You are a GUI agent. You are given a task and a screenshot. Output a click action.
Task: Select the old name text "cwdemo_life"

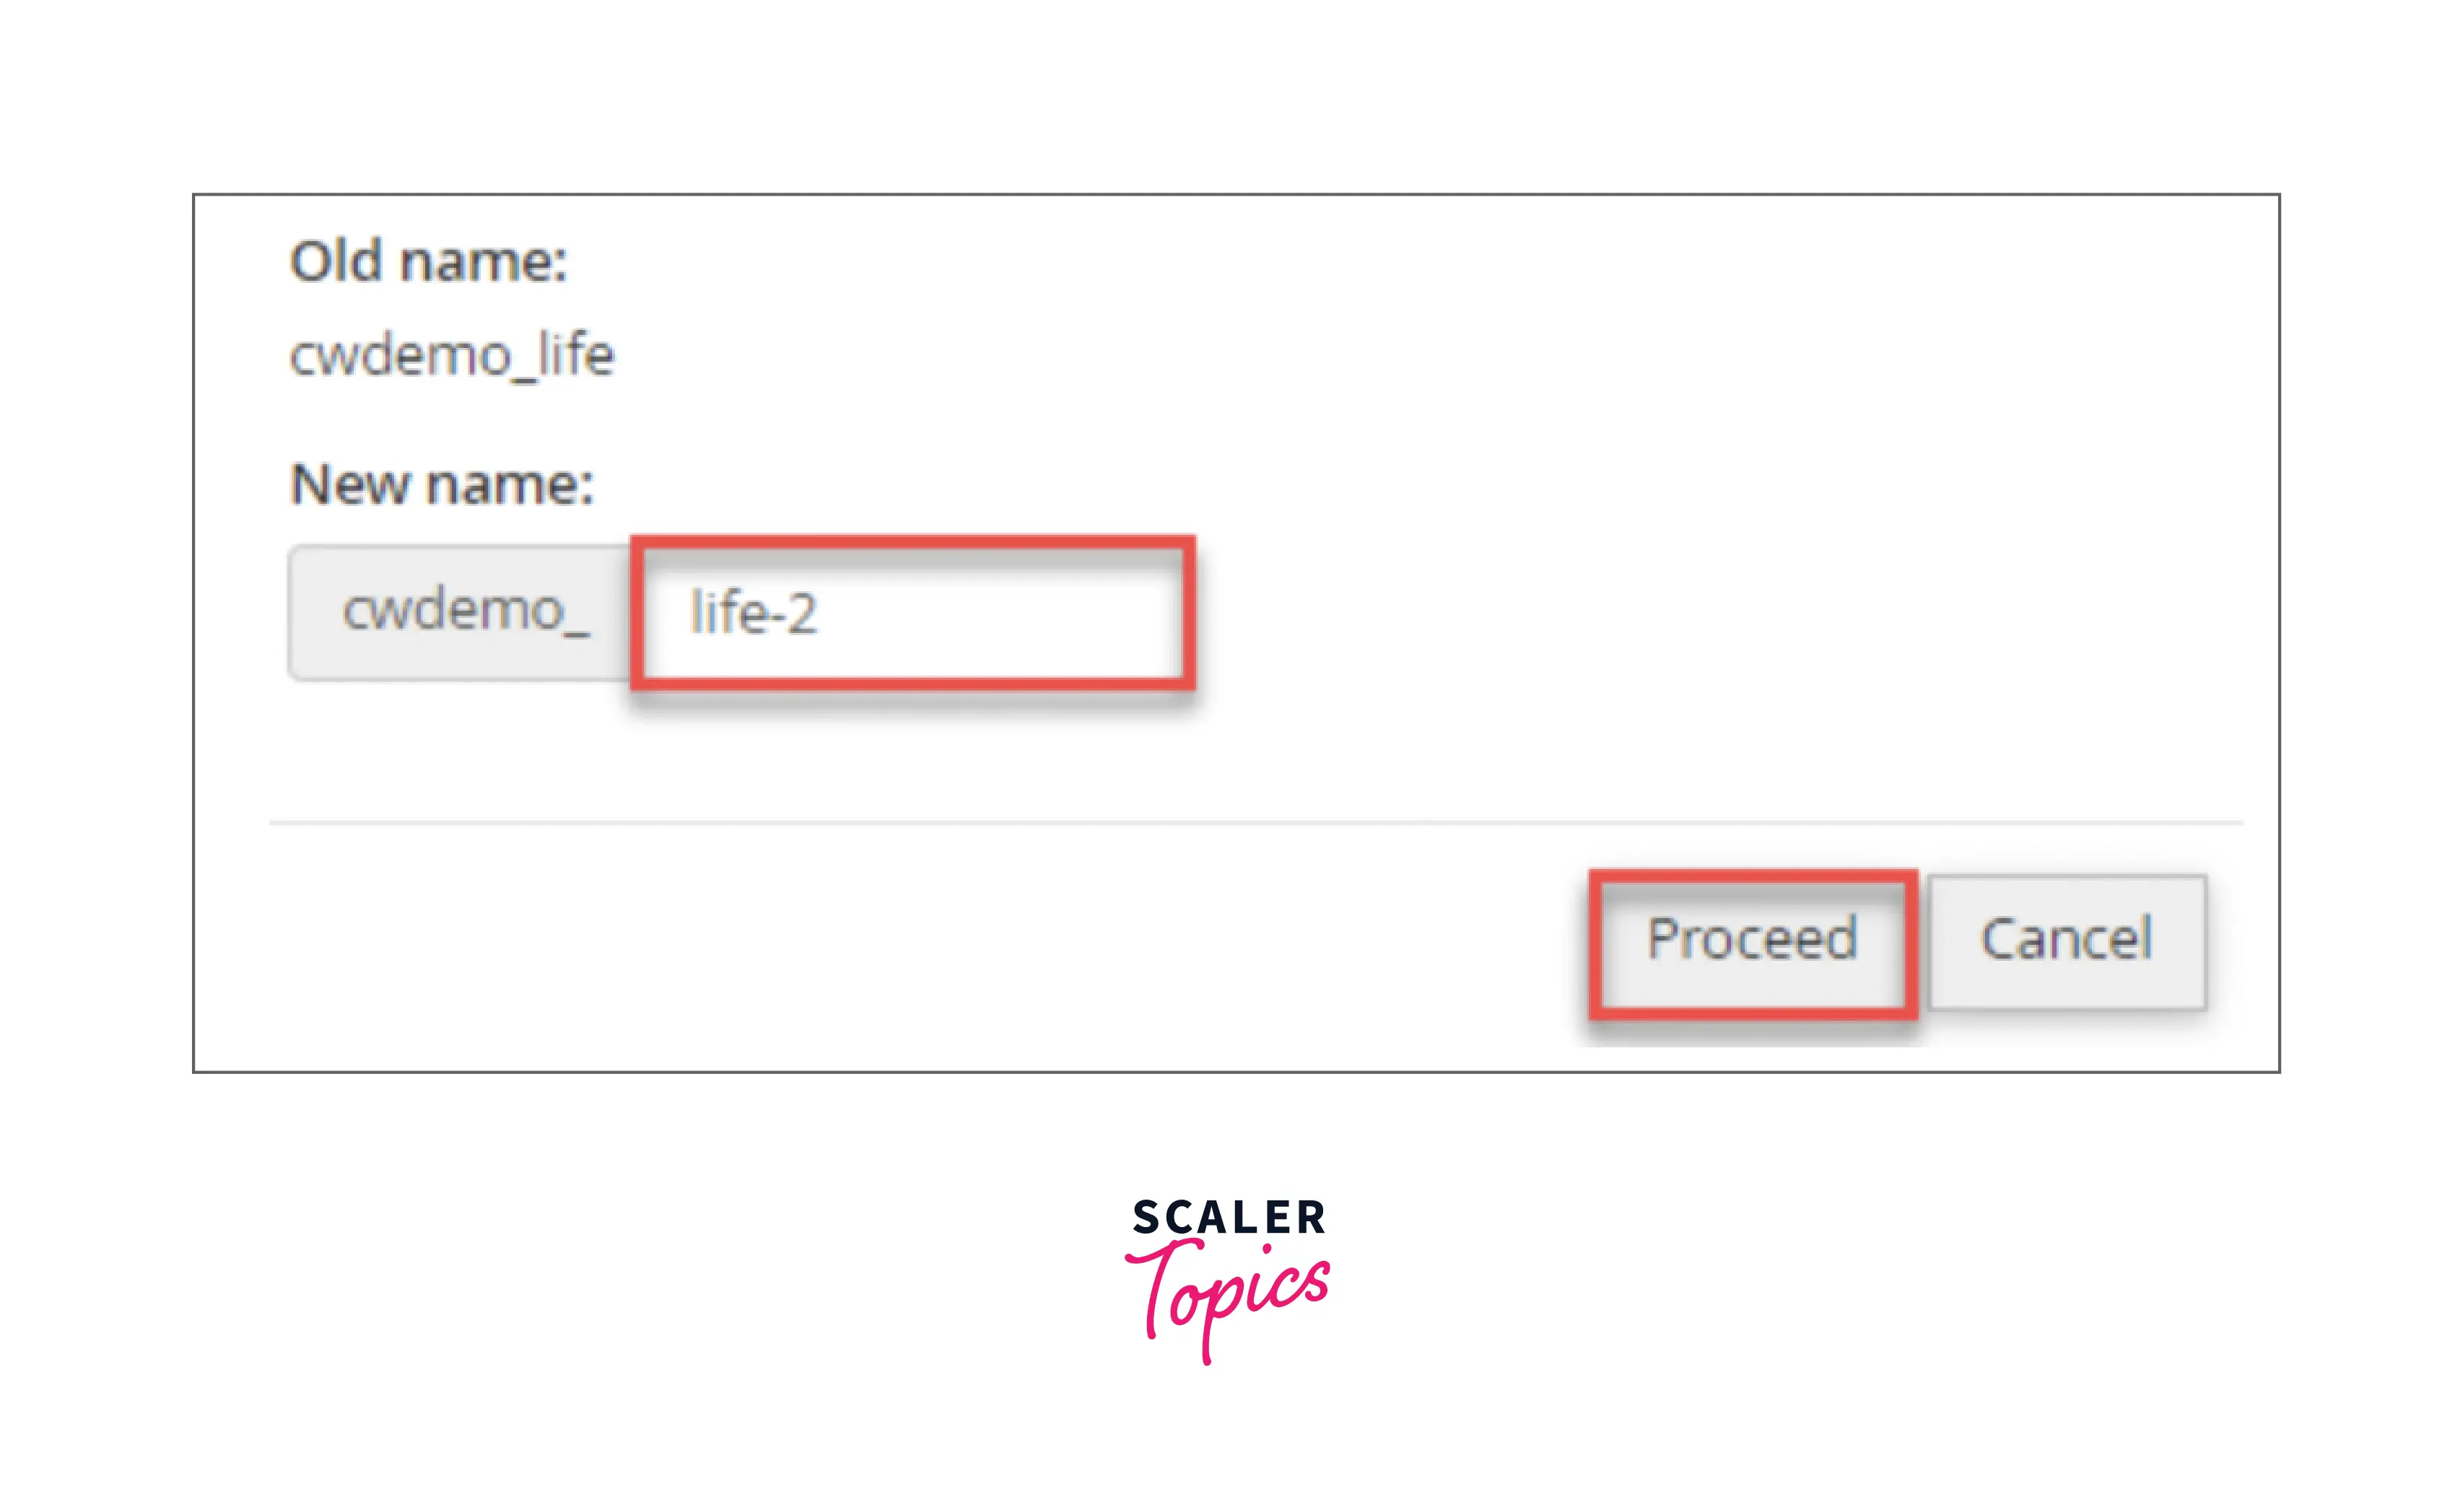point(451,356)
